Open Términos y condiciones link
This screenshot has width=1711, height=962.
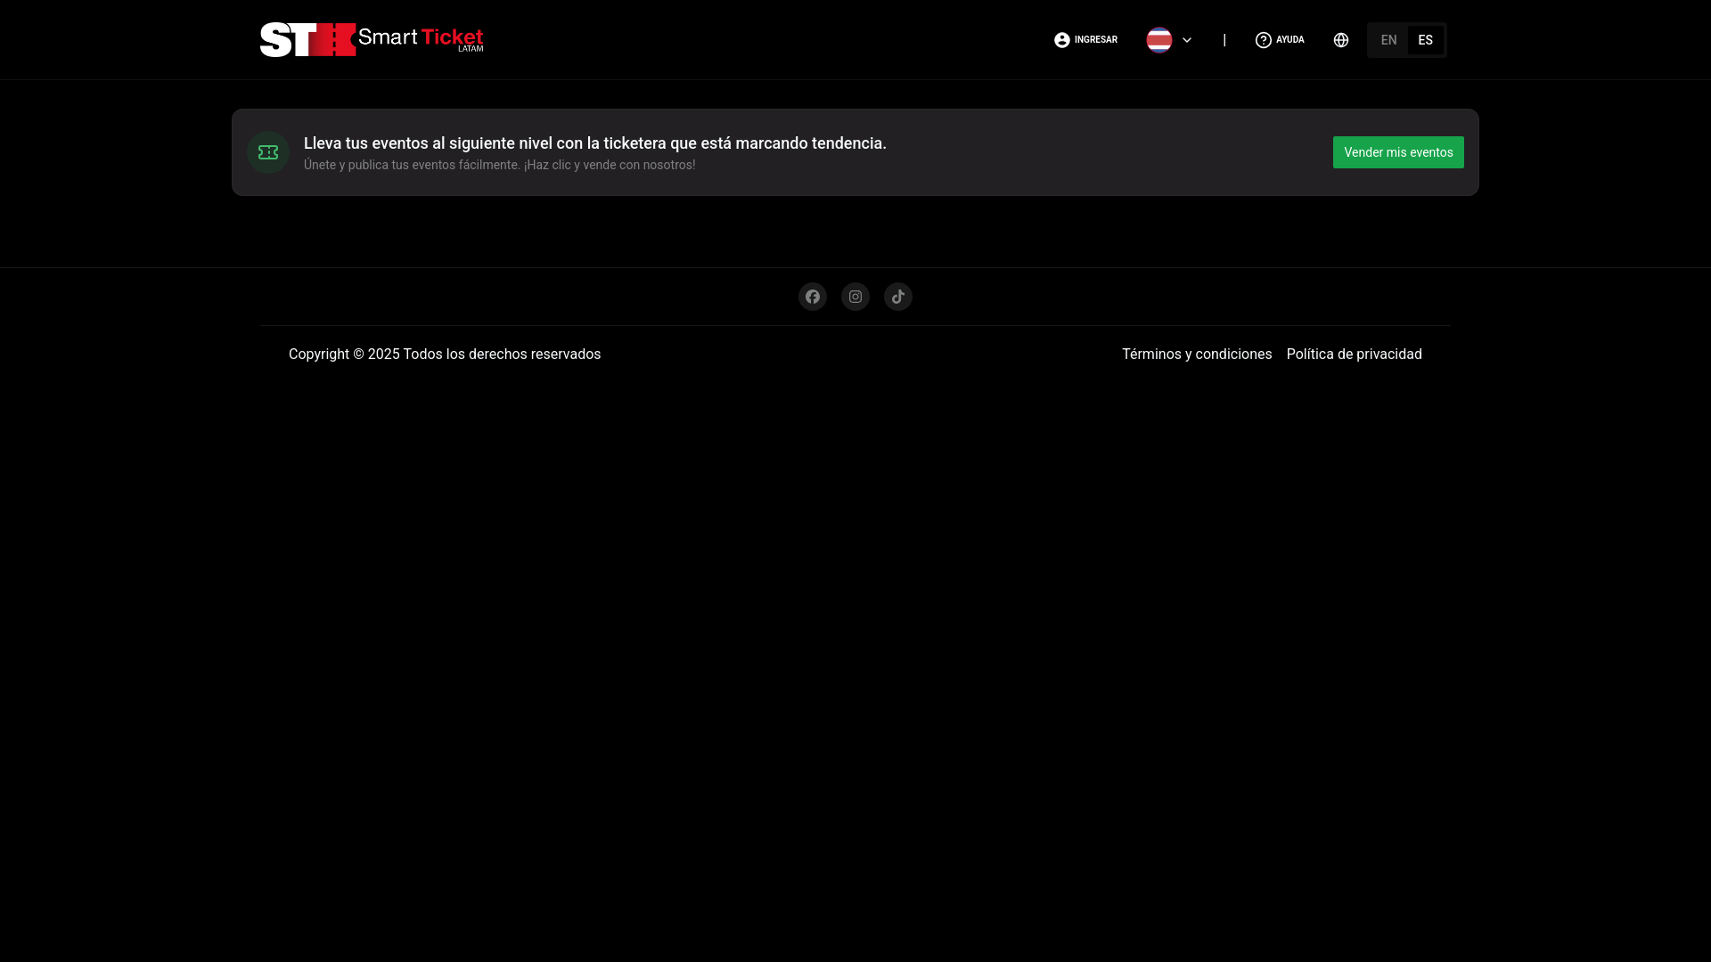pos(1197,355)
